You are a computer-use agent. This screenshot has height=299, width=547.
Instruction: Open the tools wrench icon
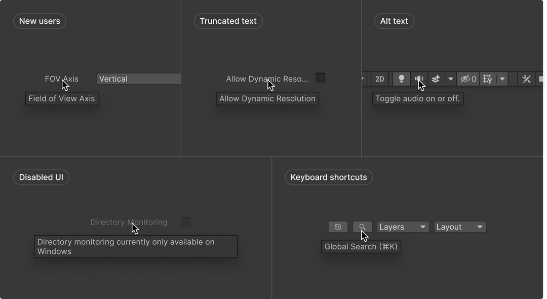[x=526, y=79]
